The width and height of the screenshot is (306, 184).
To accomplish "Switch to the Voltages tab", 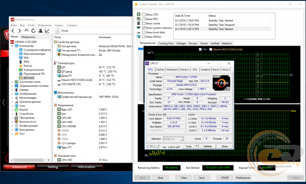I will tap(181, 43).
